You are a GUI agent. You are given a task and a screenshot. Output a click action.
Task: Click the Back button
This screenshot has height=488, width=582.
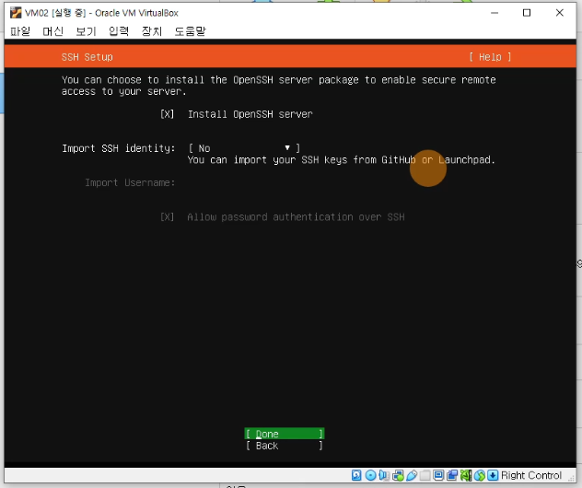pyautogui.click(x=285, y=446)
